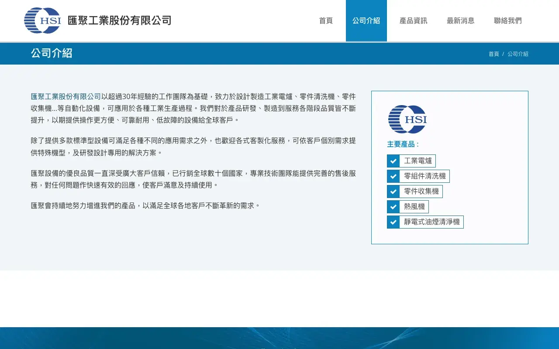Open the 首頁 navigation menu item
559x349 pixels.
click(x=326, y=21)
